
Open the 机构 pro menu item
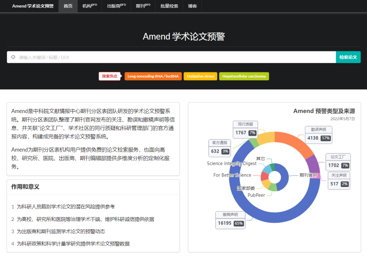(90, 6)
